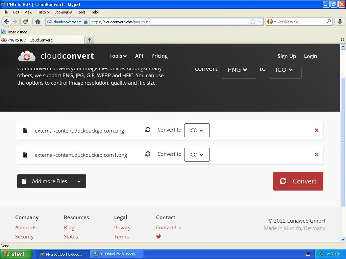
Task: Open the Downloads arrow button
Action: click(340, 22)
